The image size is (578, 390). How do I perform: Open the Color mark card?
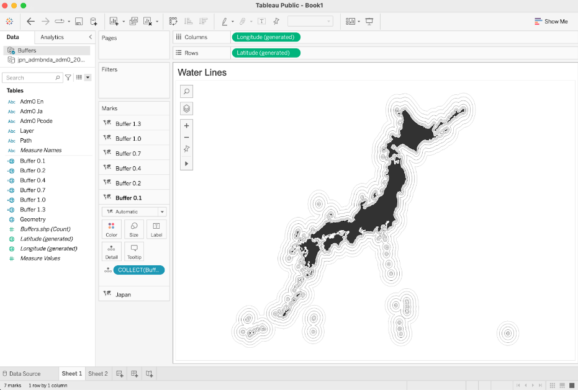click(111, 229)
